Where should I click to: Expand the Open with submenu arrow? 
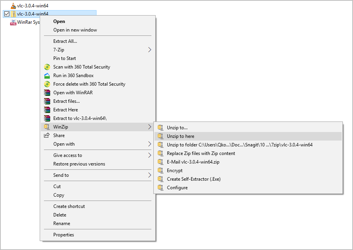click(x=150, y=144)
